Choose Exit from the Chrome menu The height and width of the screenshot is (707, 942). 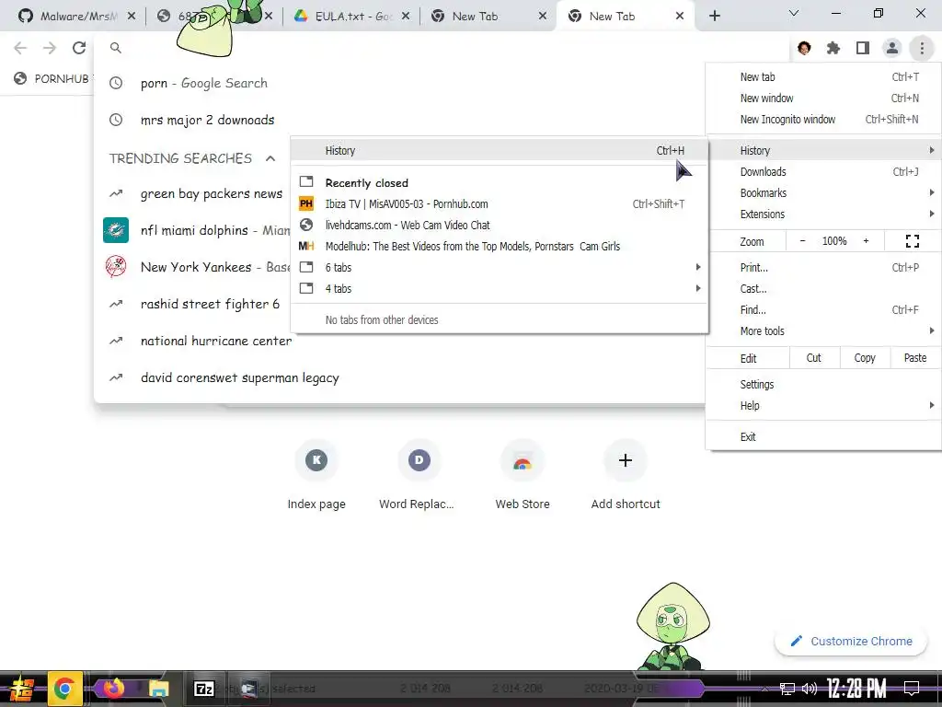click(823, 437)
